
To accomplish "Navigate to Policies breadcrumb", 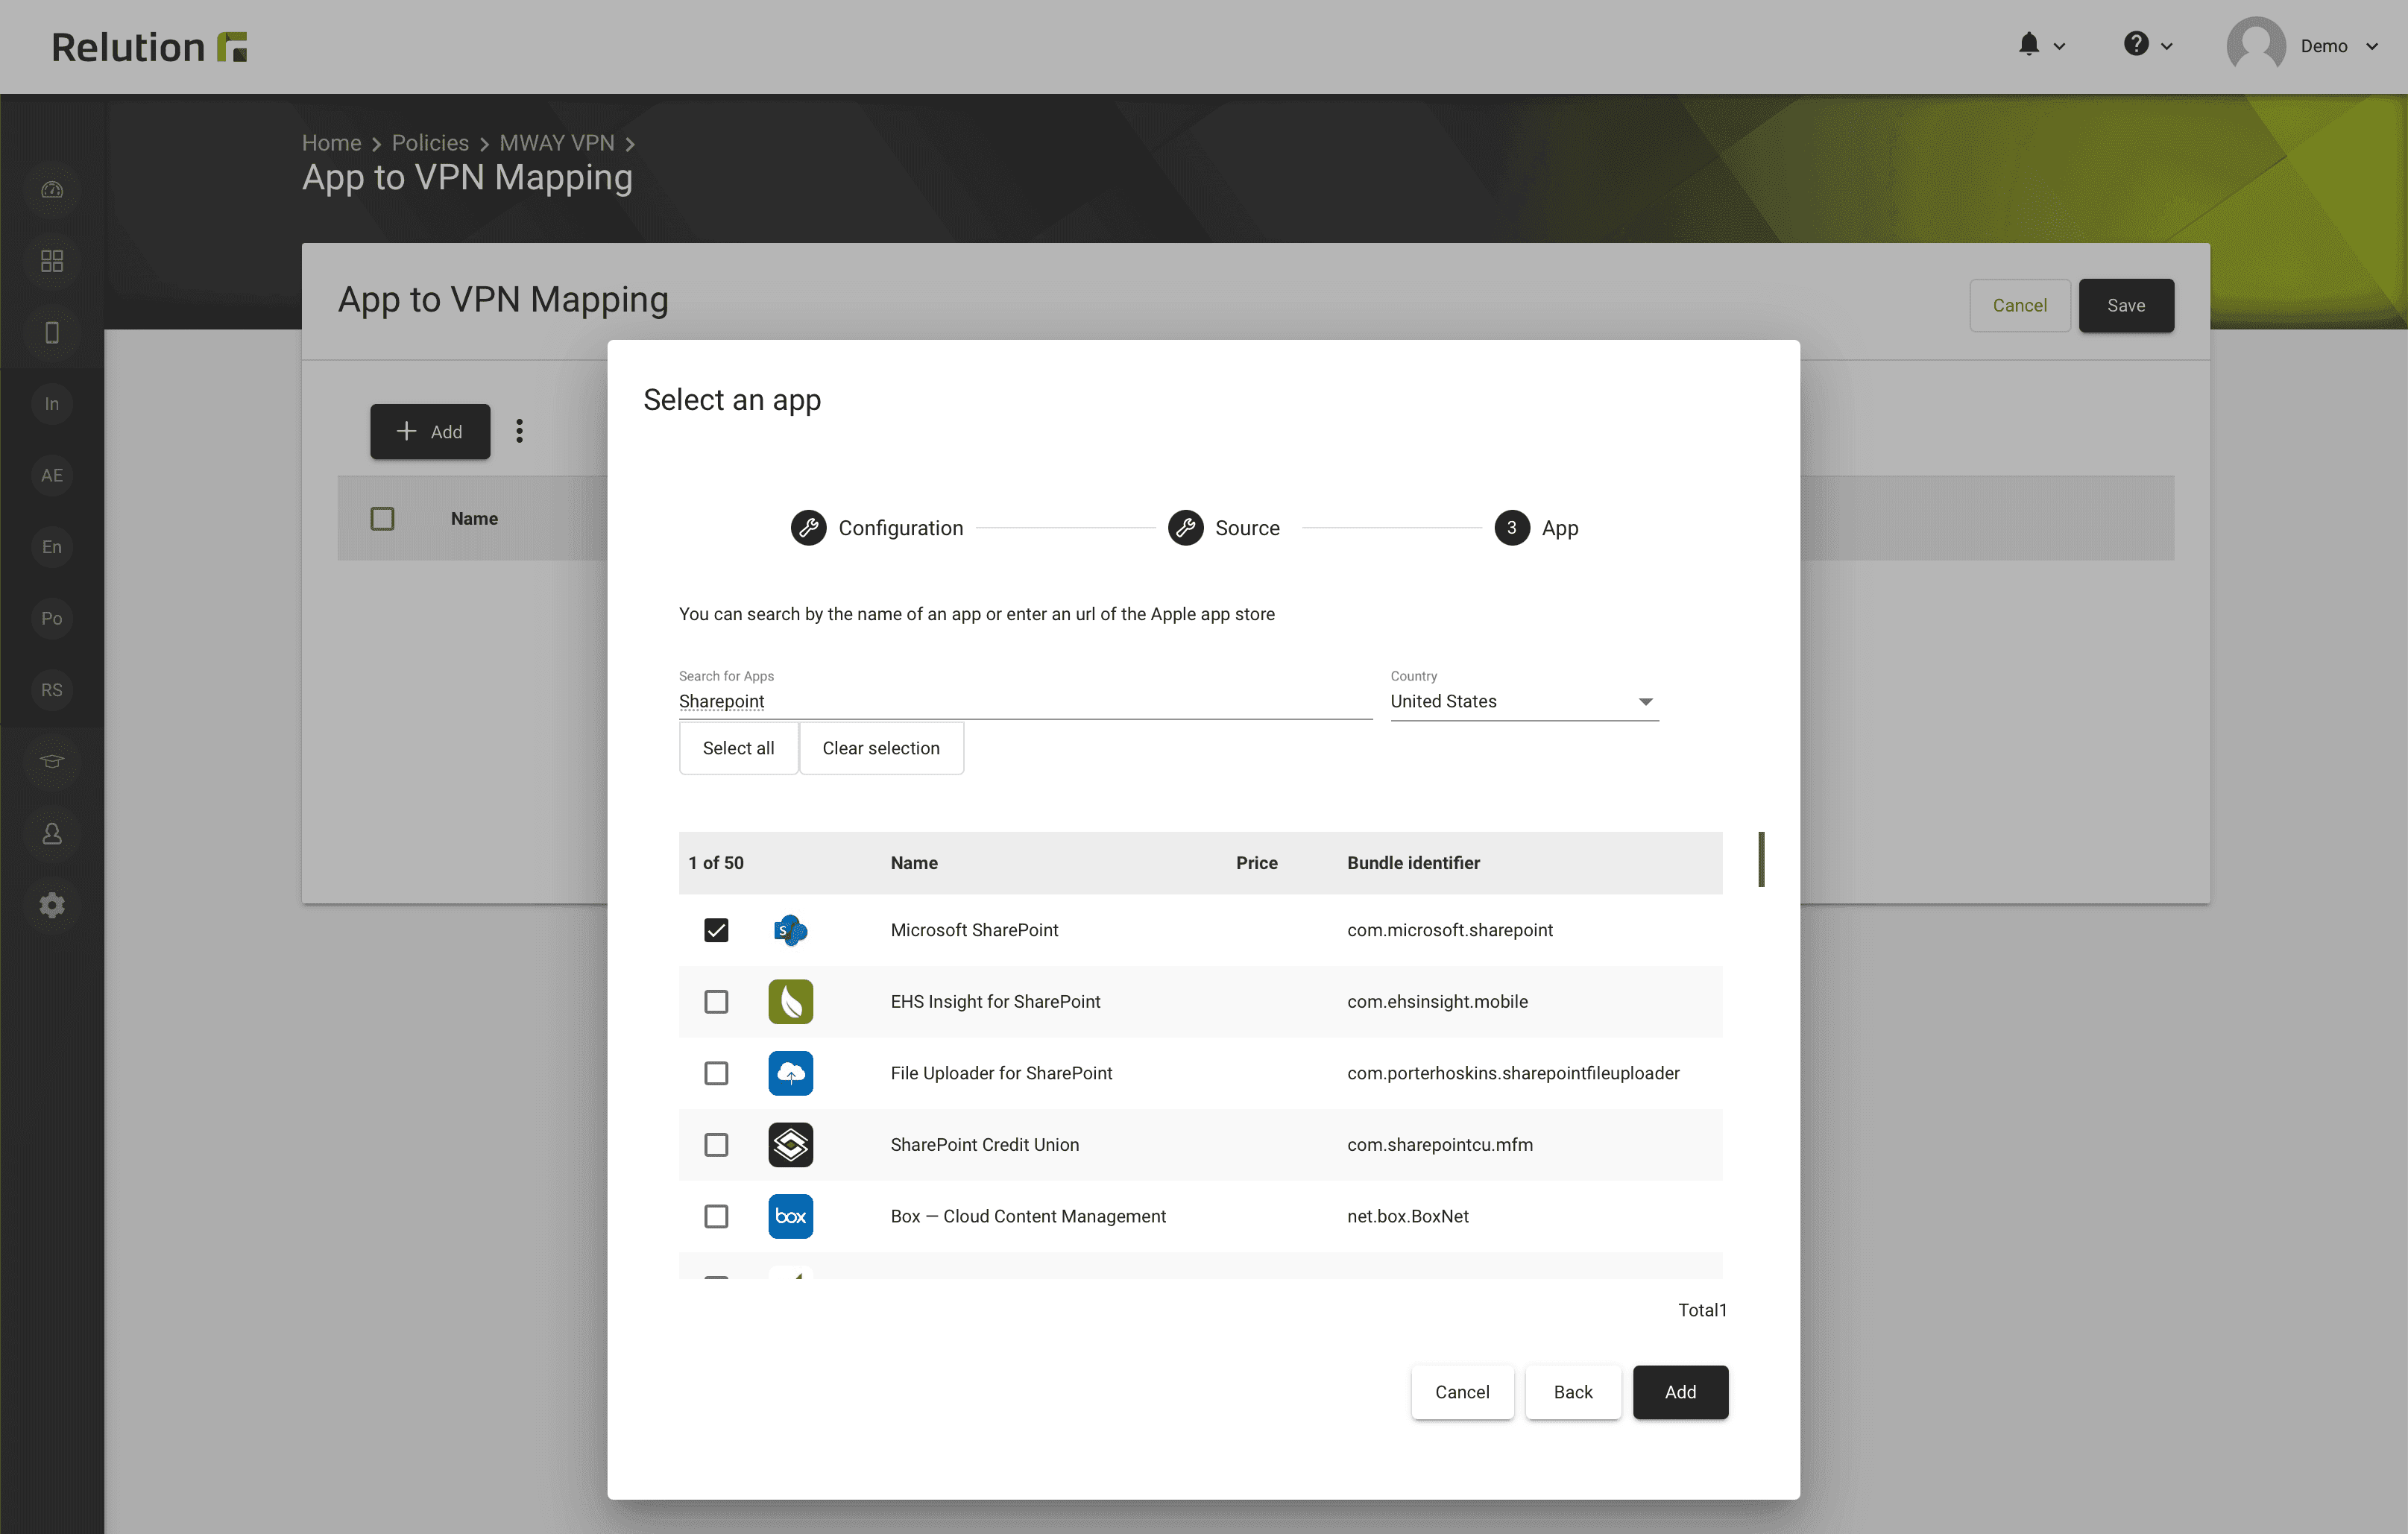I will click(430, 143).
